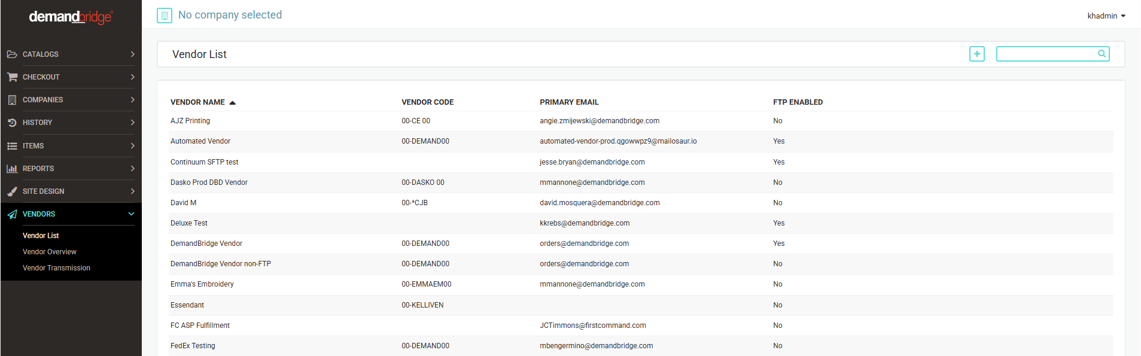
Task: Expand the Catalogs menu chevron
Action: (x=132, y=54)
